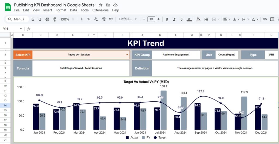The width and height of the screenshot is (279, 144).
Task: Click chart title Target Vs Actual Vs PY
Action: tap(146, 82)
